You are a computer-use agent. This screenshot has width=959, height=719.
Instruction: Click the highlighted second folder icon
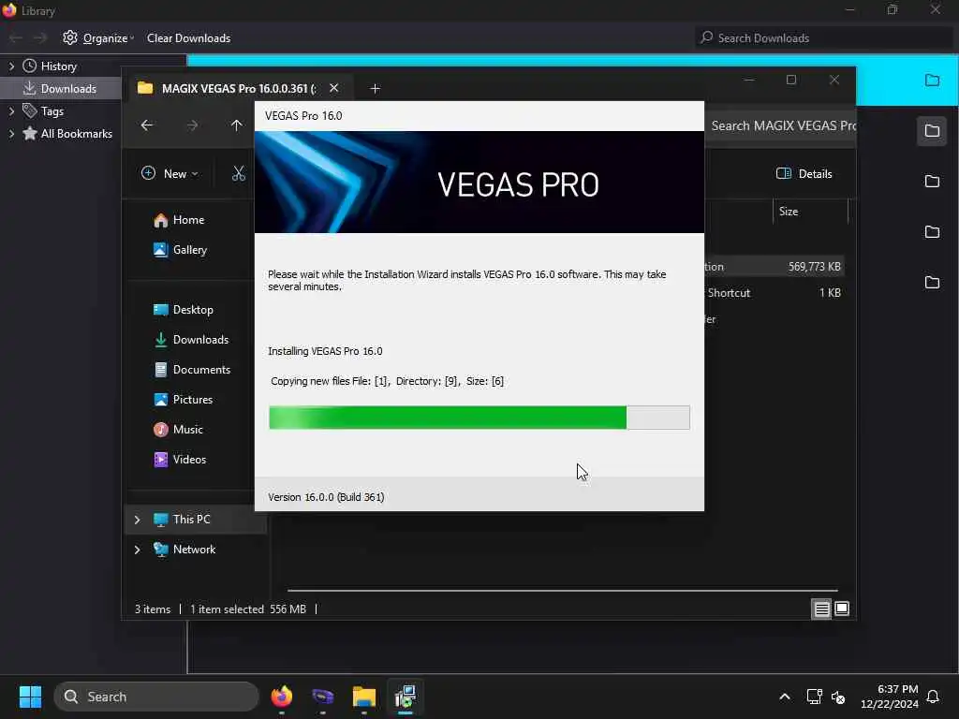[932, 131]
